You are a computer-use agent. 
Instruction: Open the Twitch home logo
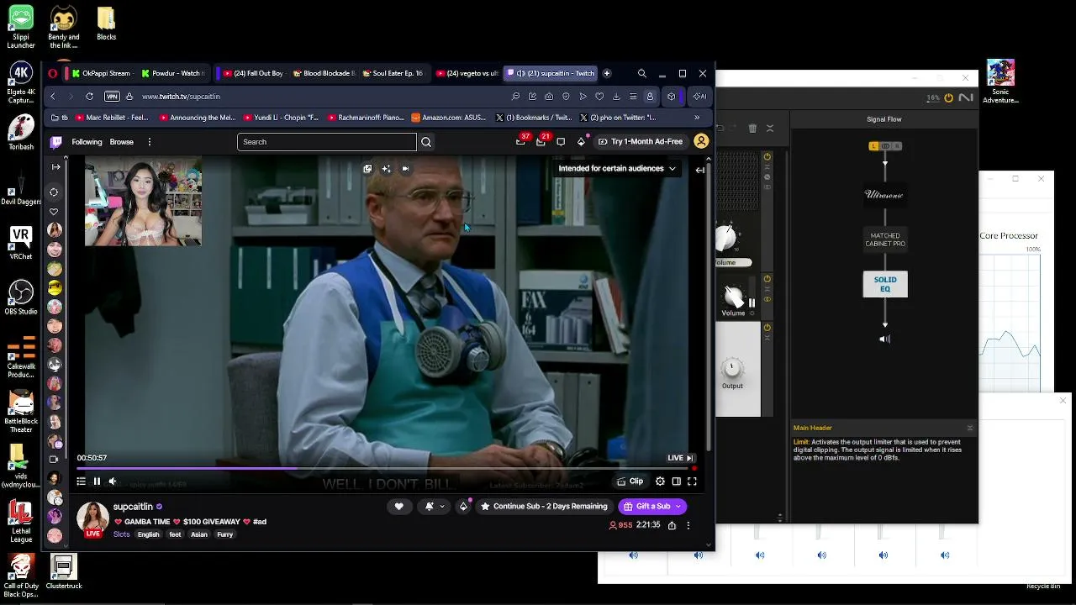point(56,142)
